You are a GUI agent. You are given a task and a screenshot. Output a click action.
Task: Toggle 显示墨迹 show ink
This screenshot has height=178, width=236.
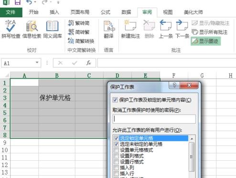coord(205,41)
